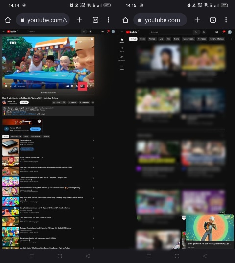This screenshot has width=235, height=263.
Task: Select the first highlighted chip above suggestions
Action: [6, 136]
